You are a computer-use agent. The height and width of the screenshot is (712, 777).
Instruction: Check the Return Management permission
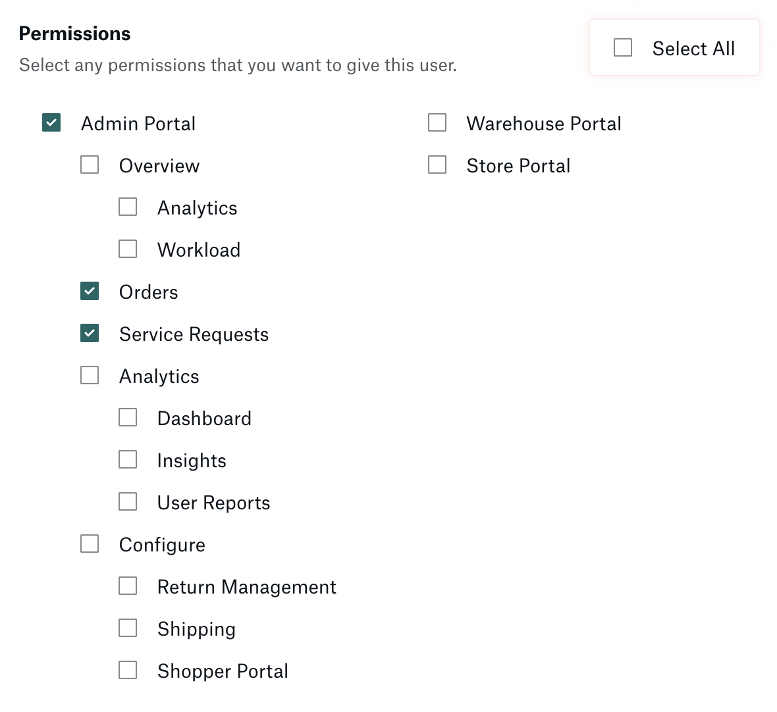pos(127,586)
